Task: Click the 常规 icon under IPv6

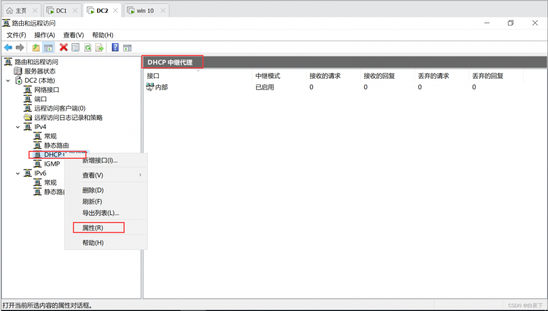Action: point(38,183)
